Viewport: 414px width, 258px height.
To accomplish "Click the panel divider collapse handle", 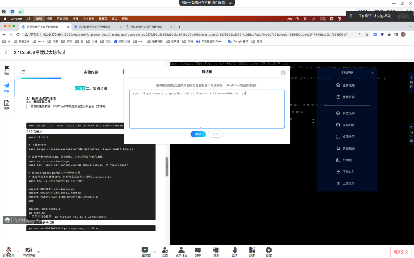I will (x=167, y=167).
